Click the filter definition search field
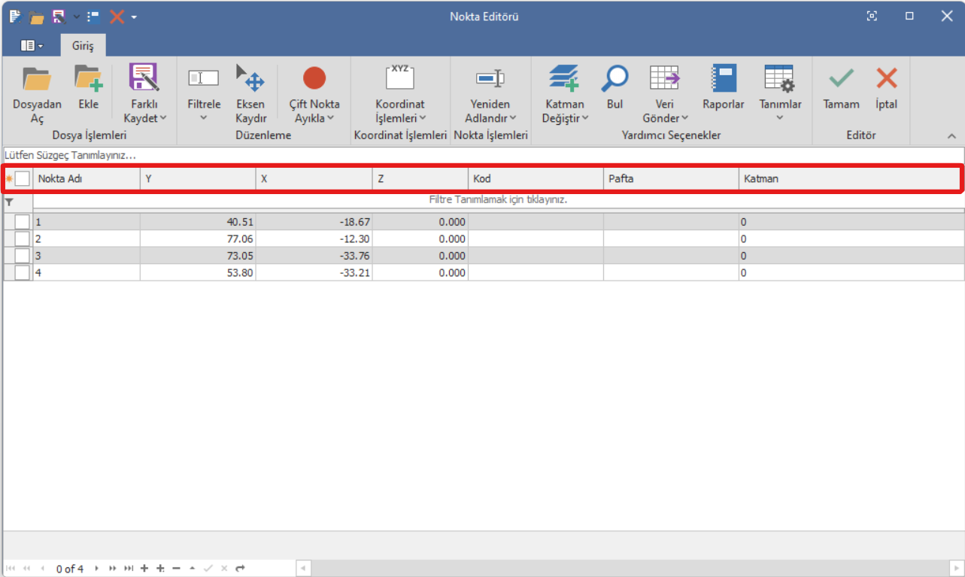Image resolution: width=965 pixels, height=577 pixels. [x=482, y=155]
